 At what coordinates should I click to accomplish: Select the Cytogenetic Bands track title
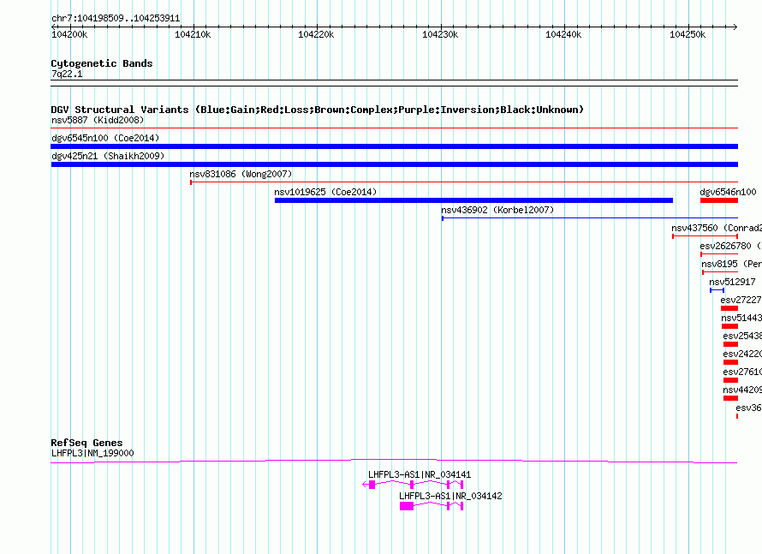pyautogui.click(x=102, y=63)
